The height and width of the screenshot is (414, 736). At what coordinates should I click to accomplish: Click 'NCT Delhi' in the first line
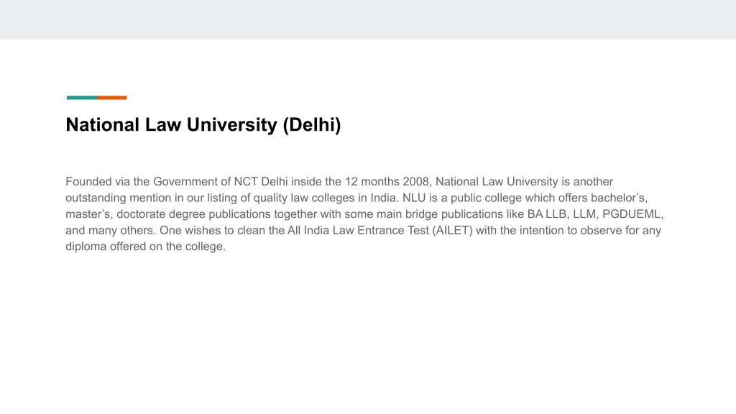(260, 182)
